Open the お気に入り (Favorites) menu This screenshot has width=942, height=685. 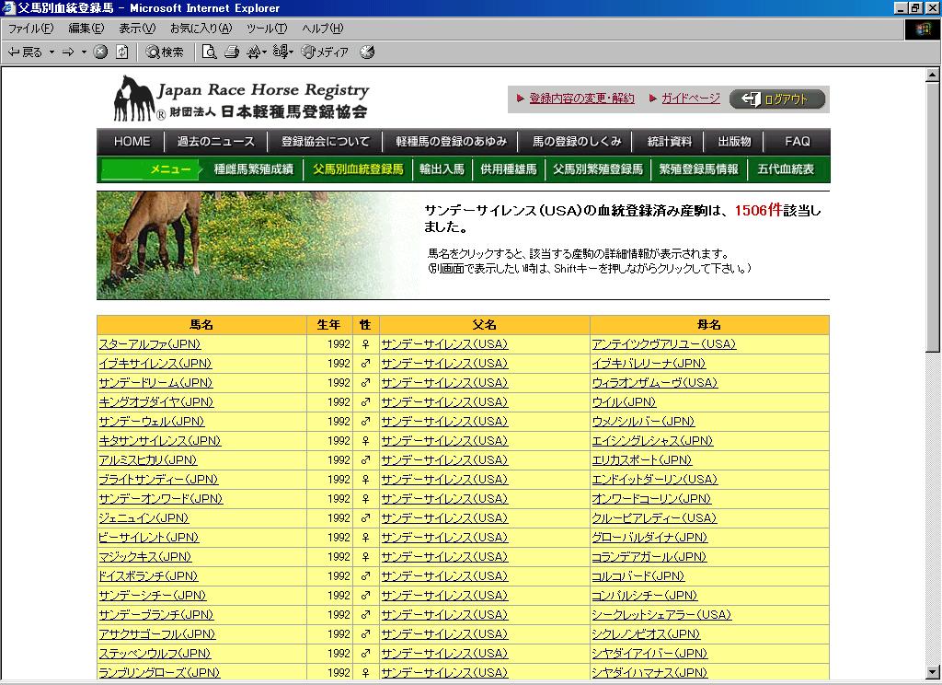201,29
